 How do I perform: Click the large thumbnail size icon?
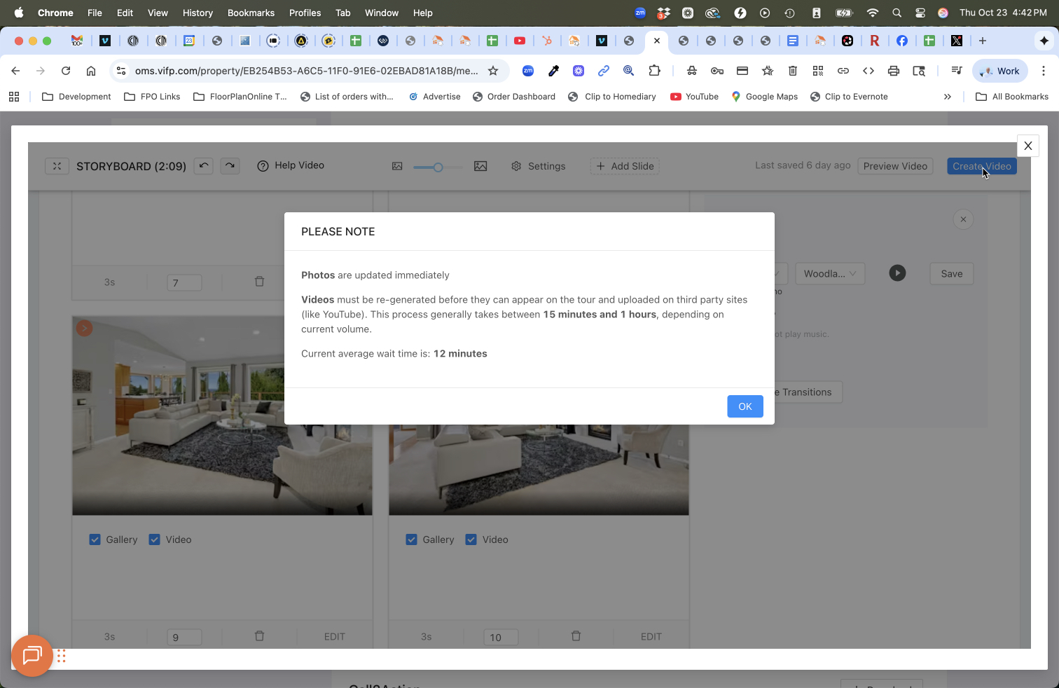pyautogui.click(x=480, y=166)
